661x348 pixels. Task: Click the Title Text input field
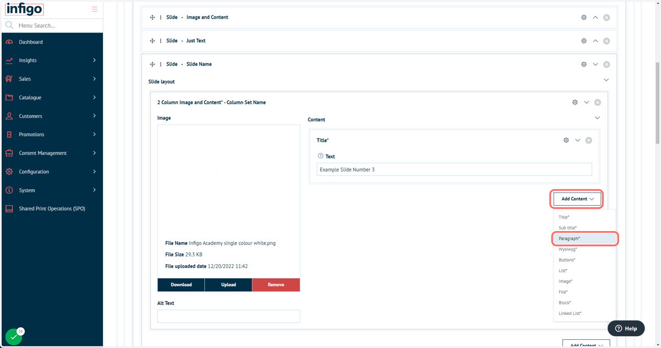pos(454,170)
